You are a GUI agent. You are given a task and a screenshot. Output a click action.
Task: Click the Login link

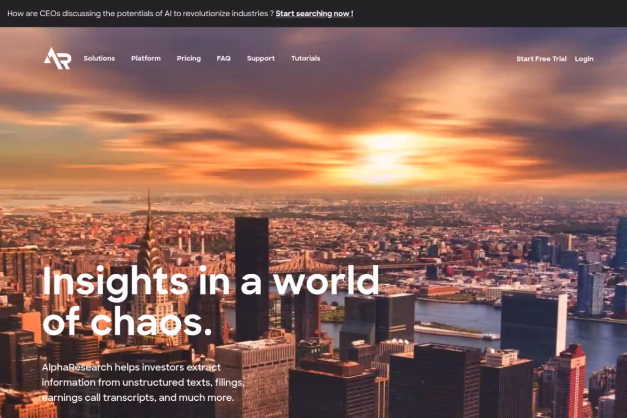[x=584, y=59]
